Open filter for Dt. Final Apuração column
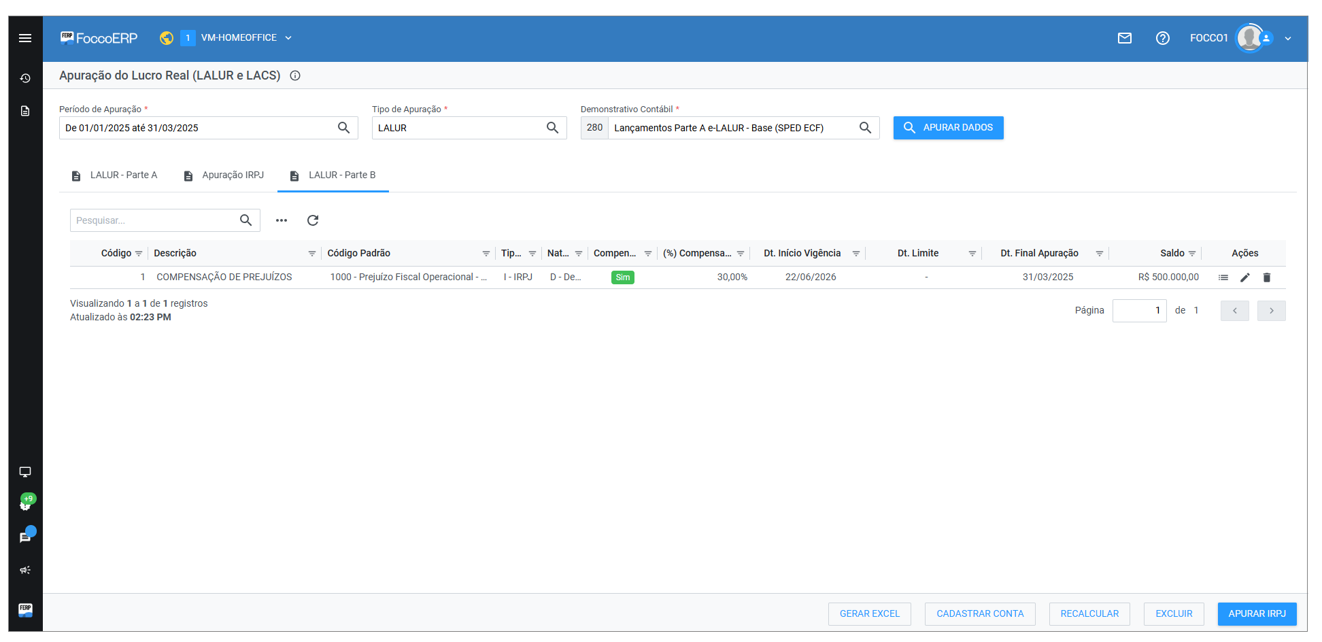This screenshot has width=1322, height=642. point(1100,254)
